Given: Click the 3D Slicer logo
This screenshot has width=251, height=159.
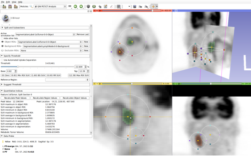Looking at the screenshot, I should pos(5,18).
